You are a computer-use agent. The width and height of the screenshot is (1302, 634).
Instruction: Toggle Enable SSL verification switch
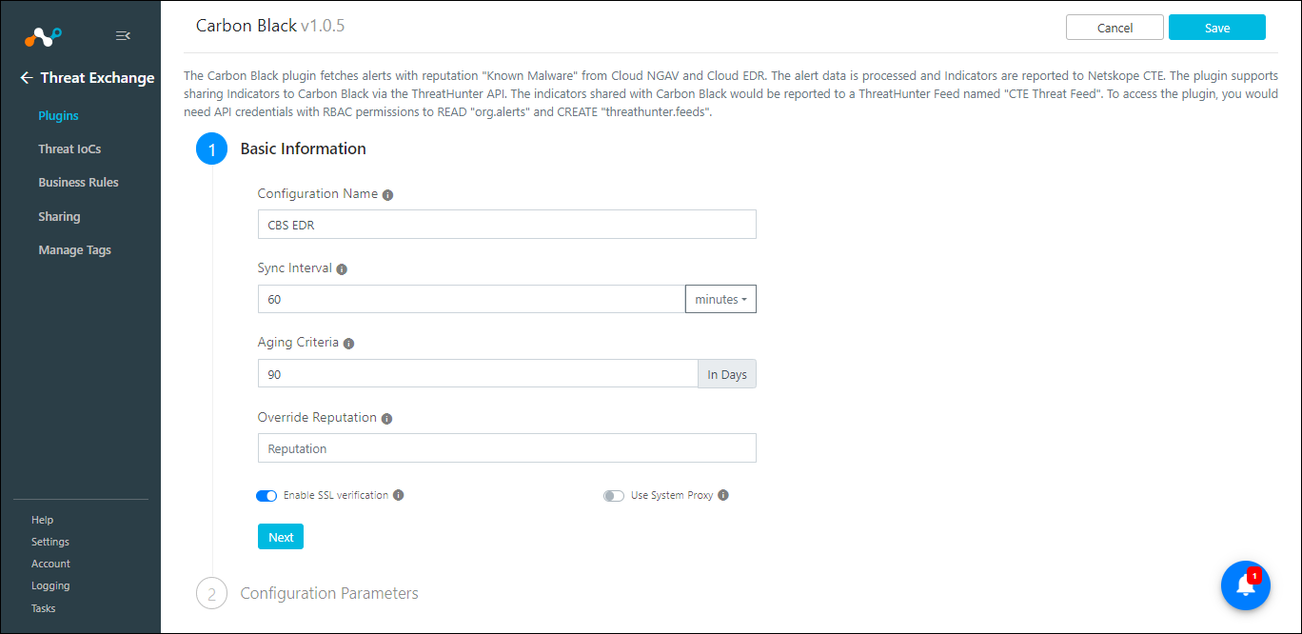pos(266,496)
